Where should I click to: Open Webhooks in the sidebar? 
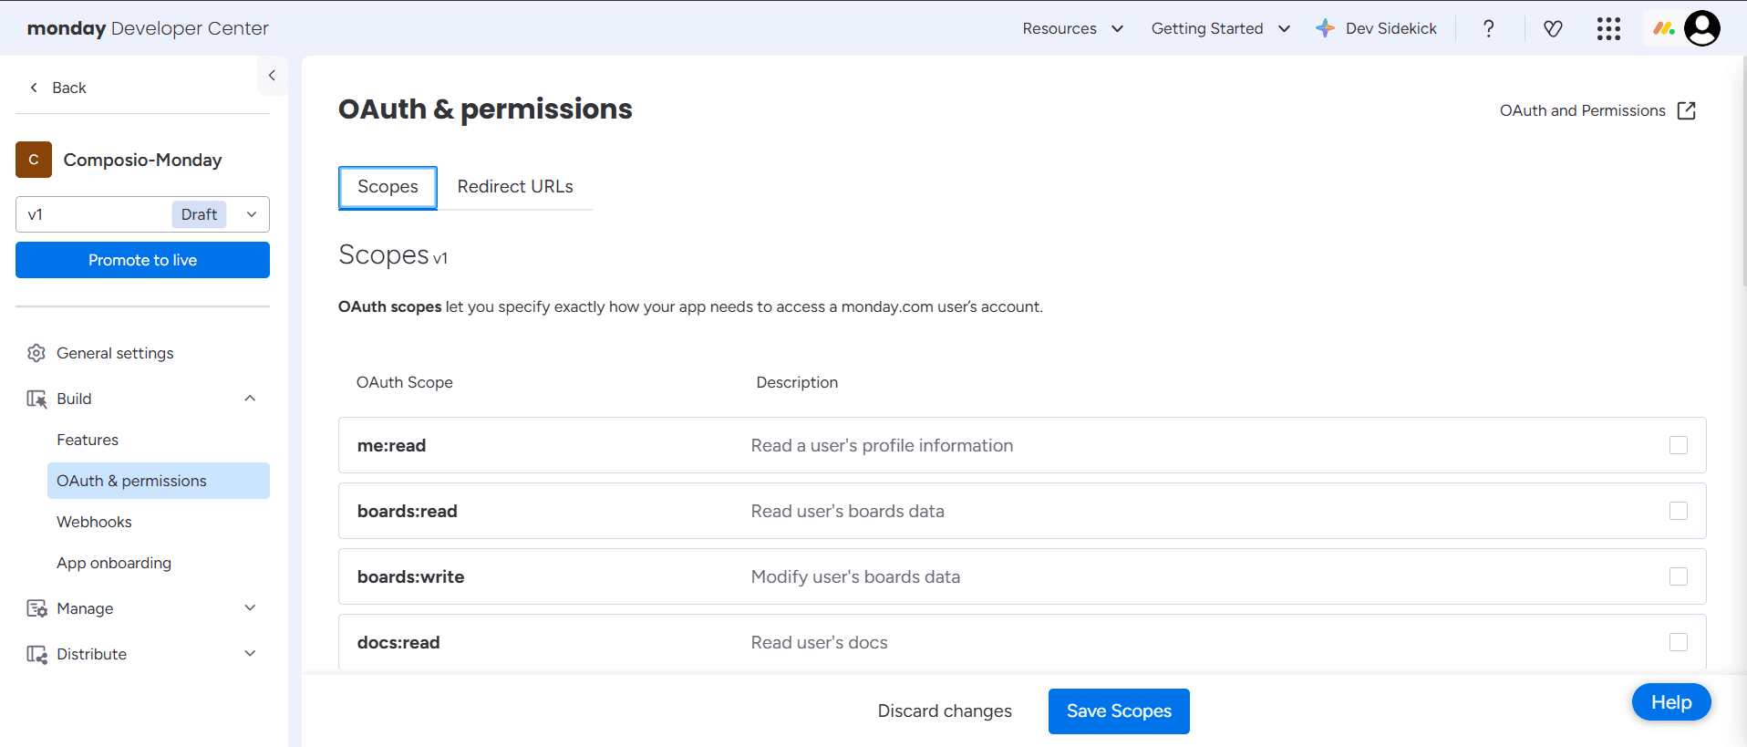94,522
